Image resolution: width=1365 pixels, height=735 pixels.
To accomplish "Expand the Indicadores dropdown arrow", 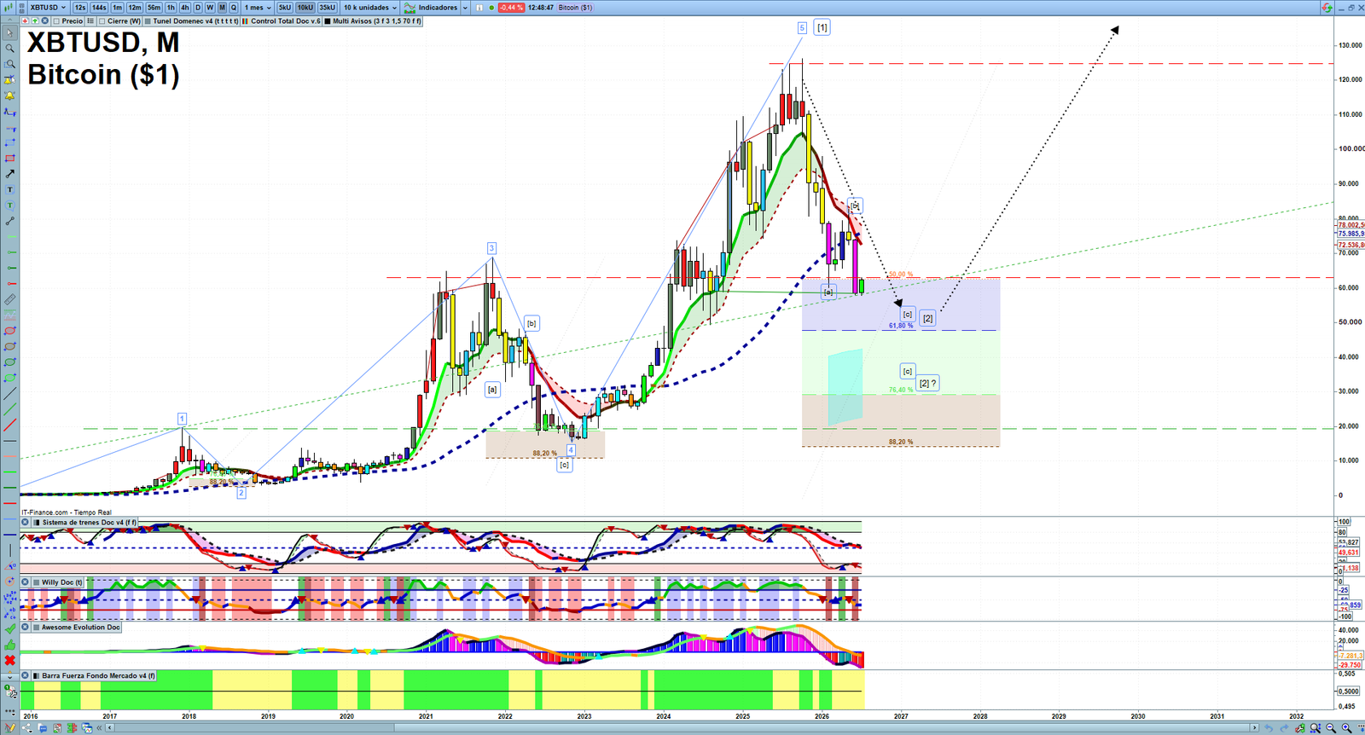I will click(x=465, y=8).
